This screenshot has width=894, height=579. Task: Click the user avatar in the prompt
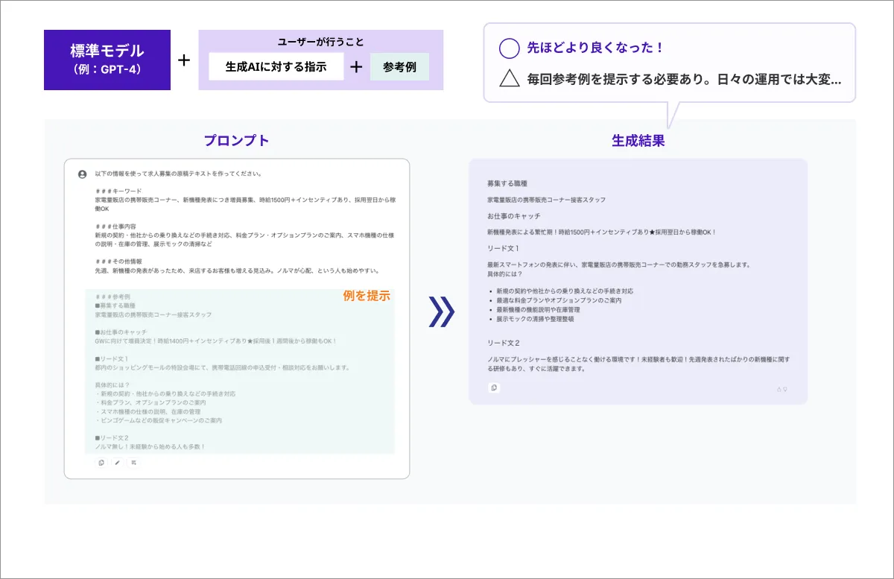82,174
